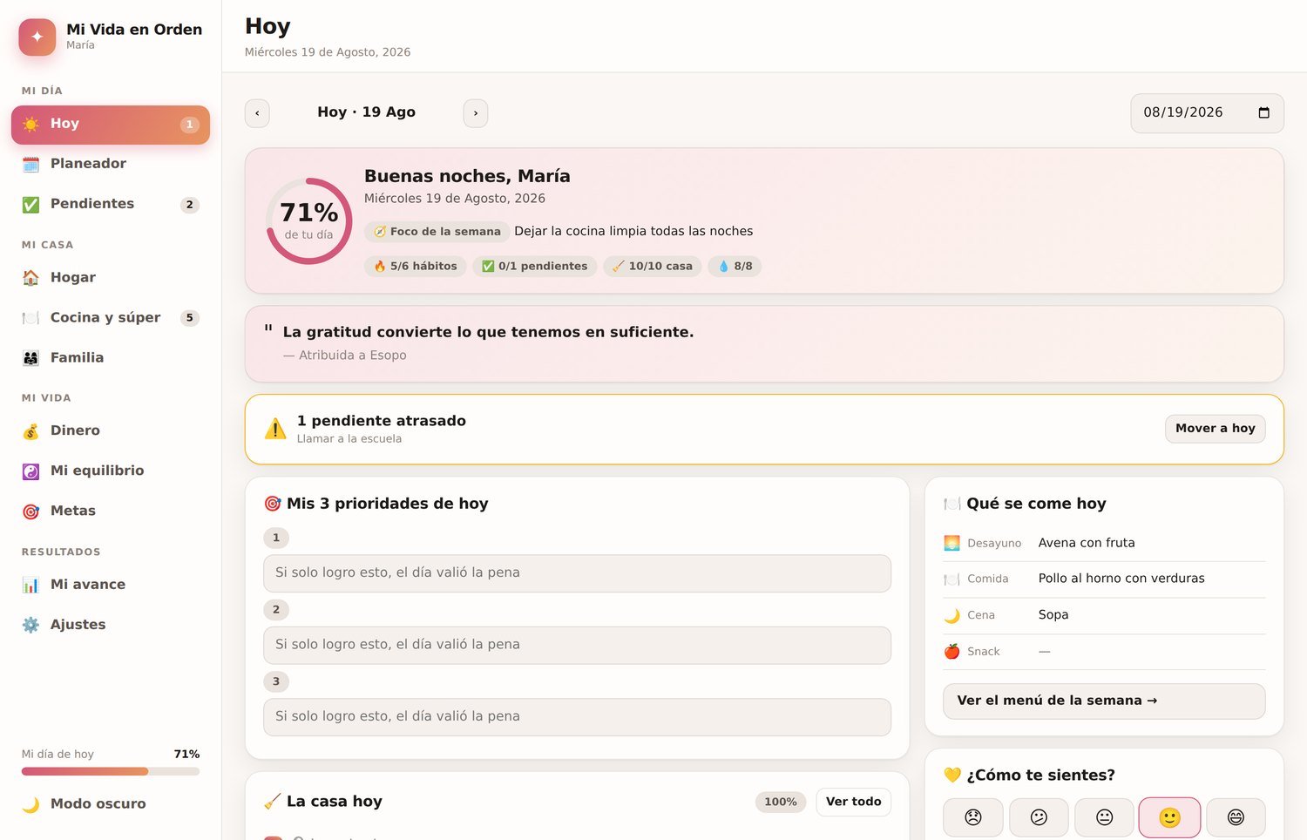Select the big grin mood face

pos(1236,817)
